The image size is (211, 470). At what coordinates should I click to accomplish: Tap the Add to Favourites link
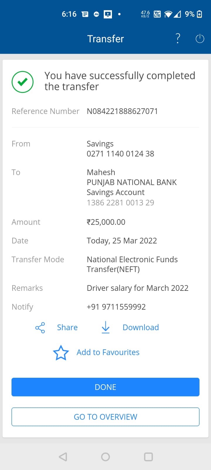(x=108, y=352)
